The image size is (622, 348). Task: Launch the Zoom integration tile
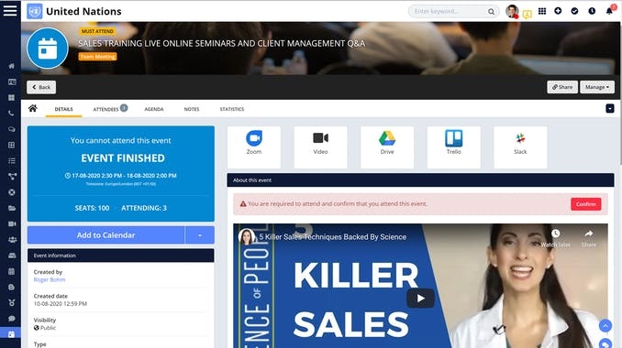tap(254, 147)
